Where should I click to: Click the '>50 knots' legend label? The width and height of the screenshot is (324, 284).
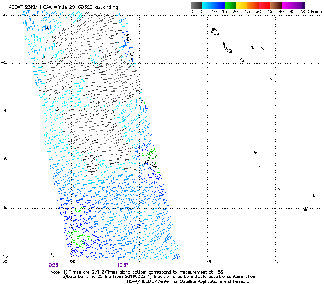pos(311,12)
